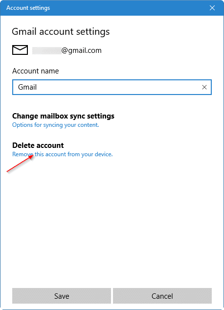Click the Account name label
The image size is (224, 310).
36,71
